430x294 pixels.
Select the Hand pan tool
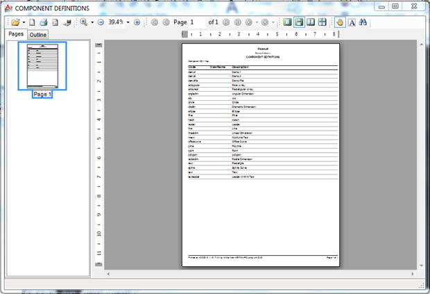coord(340,22)
